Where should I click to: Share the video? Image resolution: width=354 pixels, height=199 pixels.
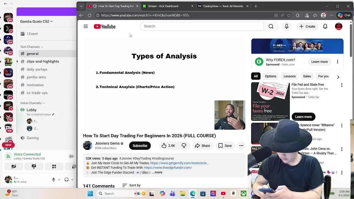tap(202, 146)
